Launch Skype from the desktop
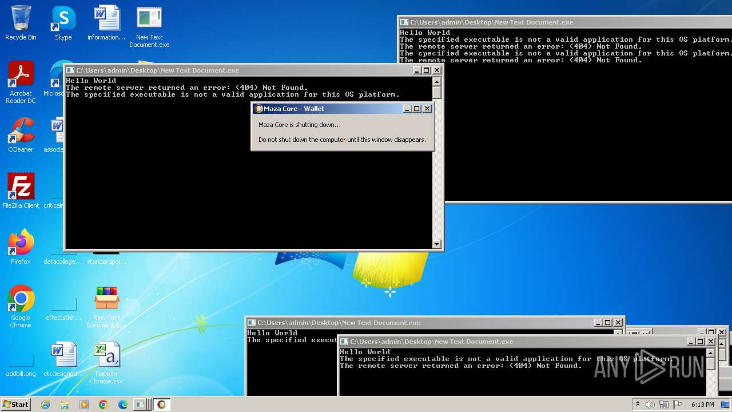 [63, 23]
